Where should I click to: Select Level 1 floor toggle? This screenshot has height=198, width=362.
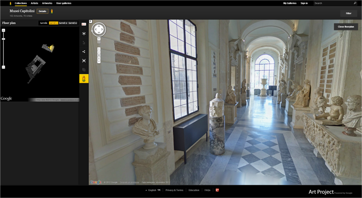[x=53, y=23]
